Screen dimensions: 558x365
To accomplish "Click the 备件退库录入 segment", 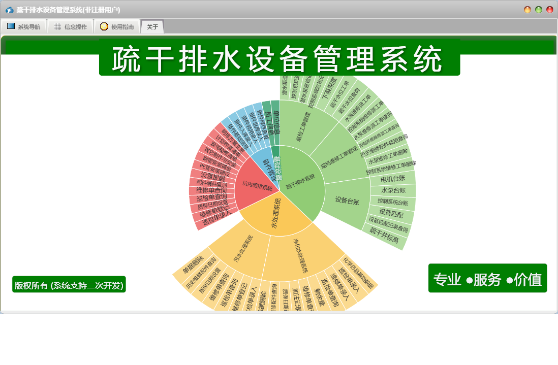I will click(x=256, y=126).
